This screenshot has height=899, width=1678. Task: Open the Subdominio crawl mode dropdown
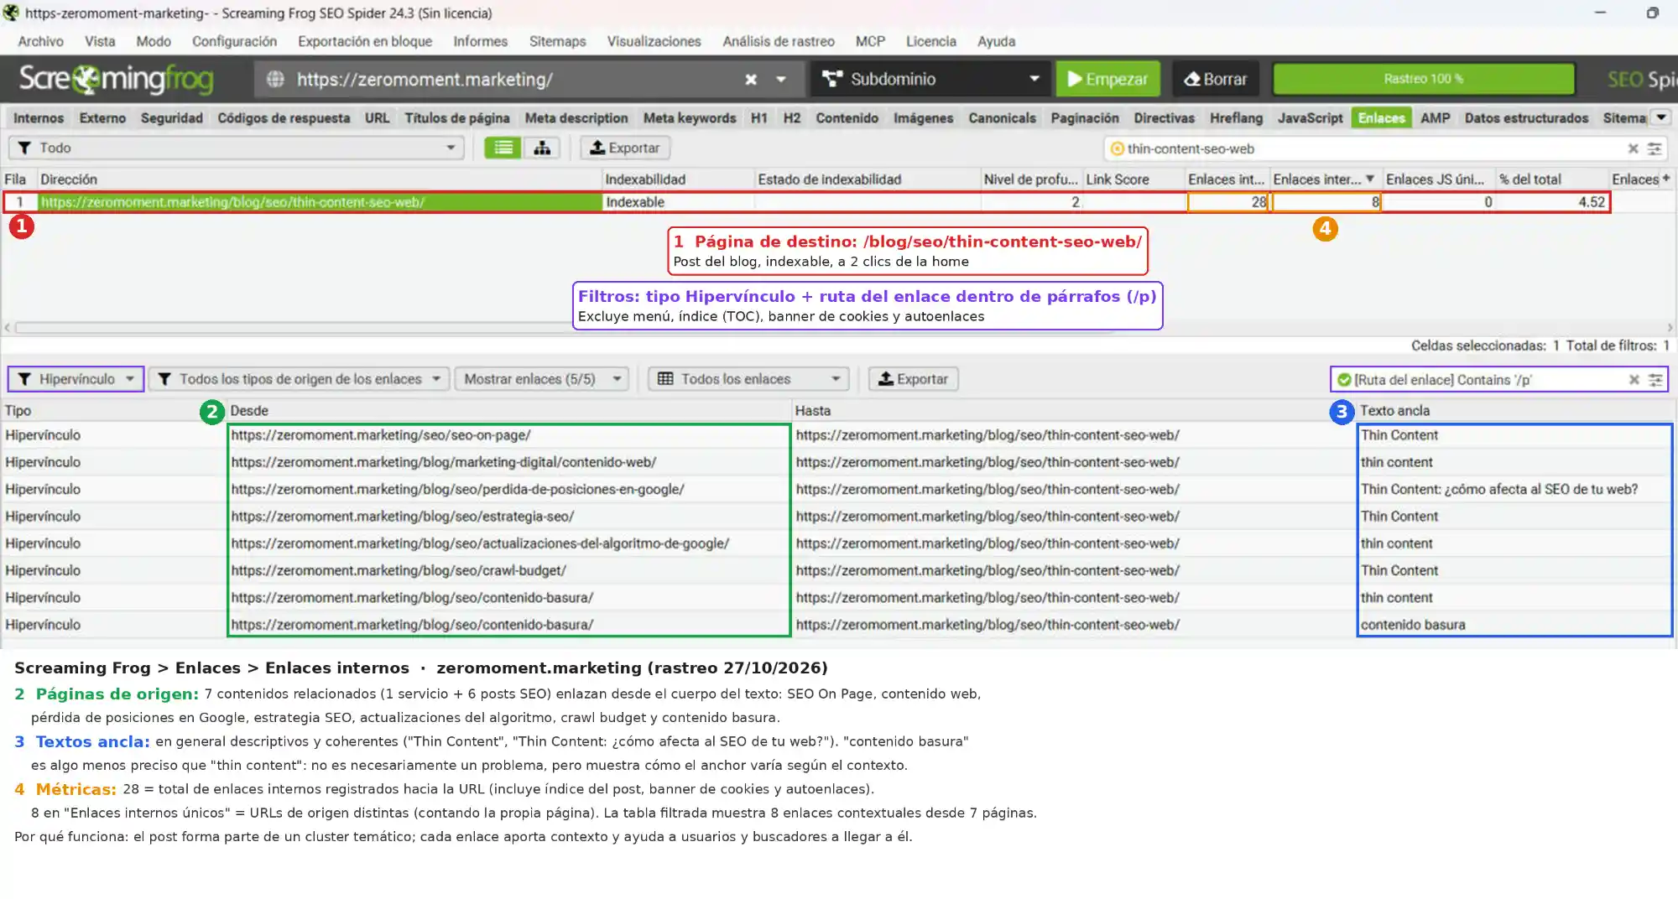[930, 79]
